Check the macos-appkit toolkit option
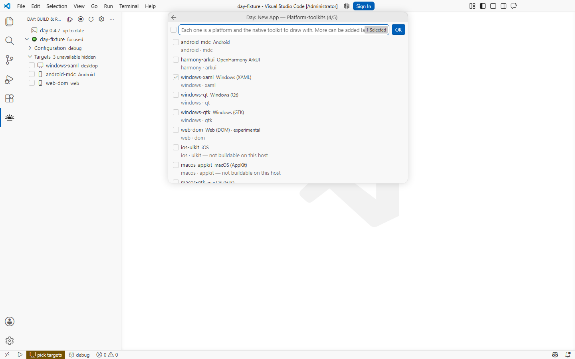 point(176,165)
